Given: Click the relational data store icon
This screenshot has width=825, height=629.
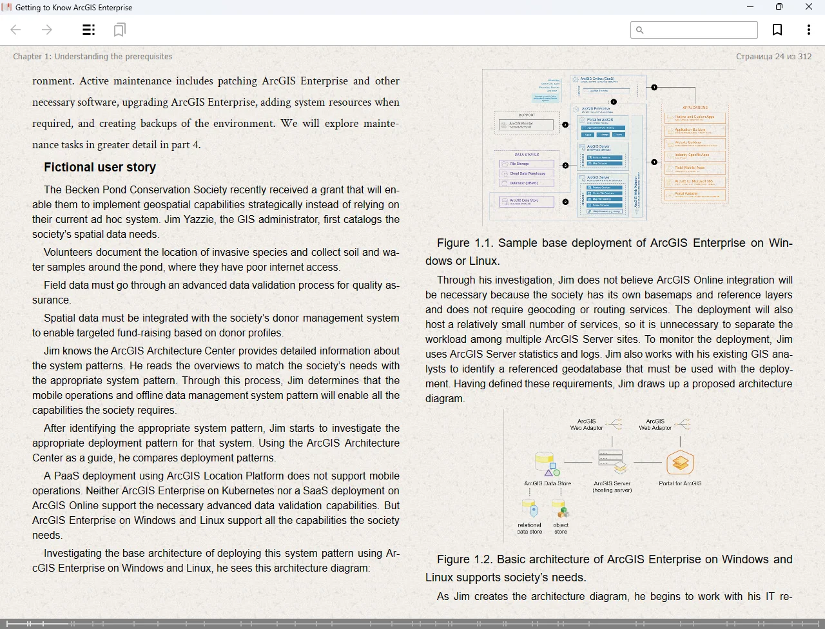Looking at the screenshot, I should 530,510.
